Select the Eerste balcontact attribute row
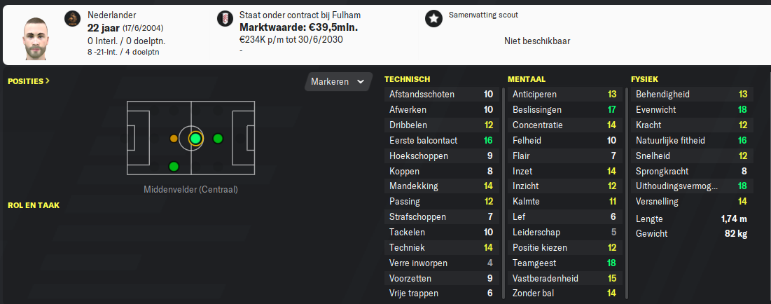Screen dimensions: 771x304 coord(442,140)
